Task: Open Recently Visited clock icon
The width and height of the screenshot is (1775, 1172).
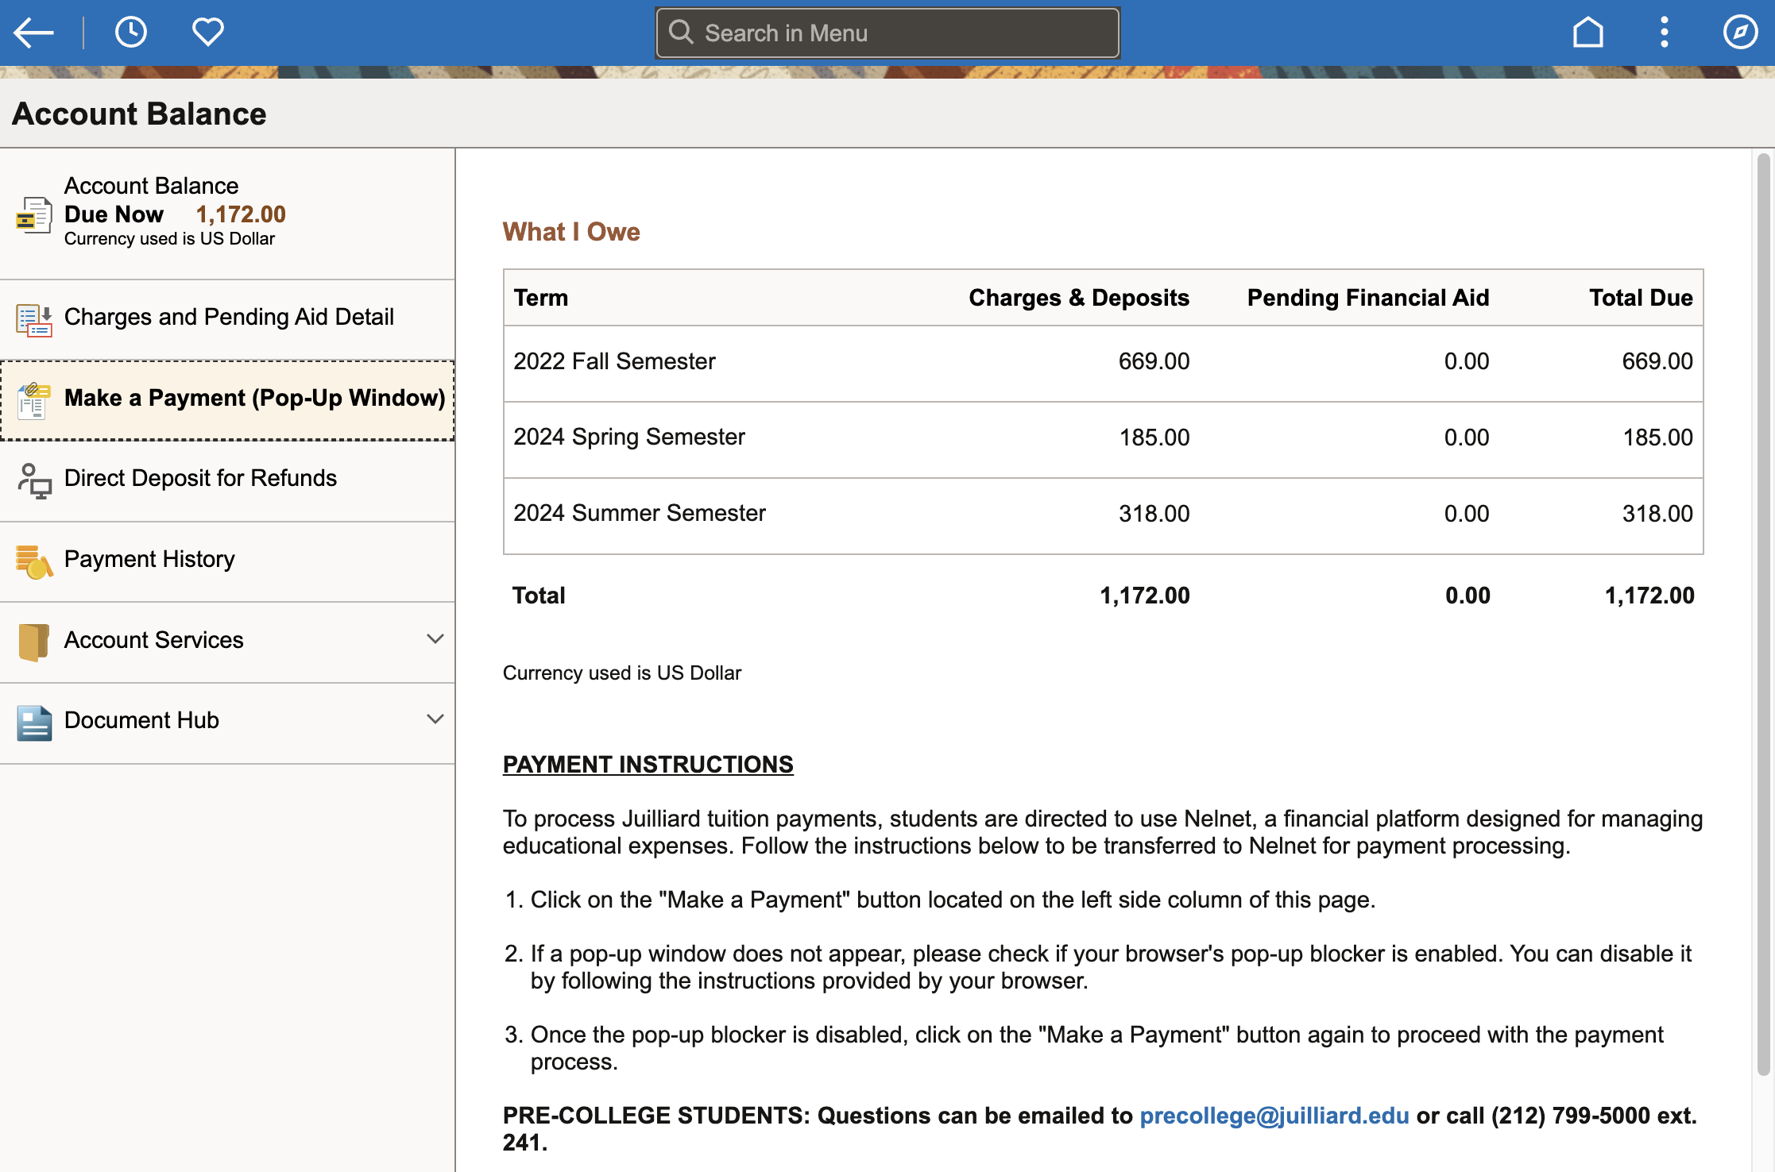Action: tap(130, 33)
